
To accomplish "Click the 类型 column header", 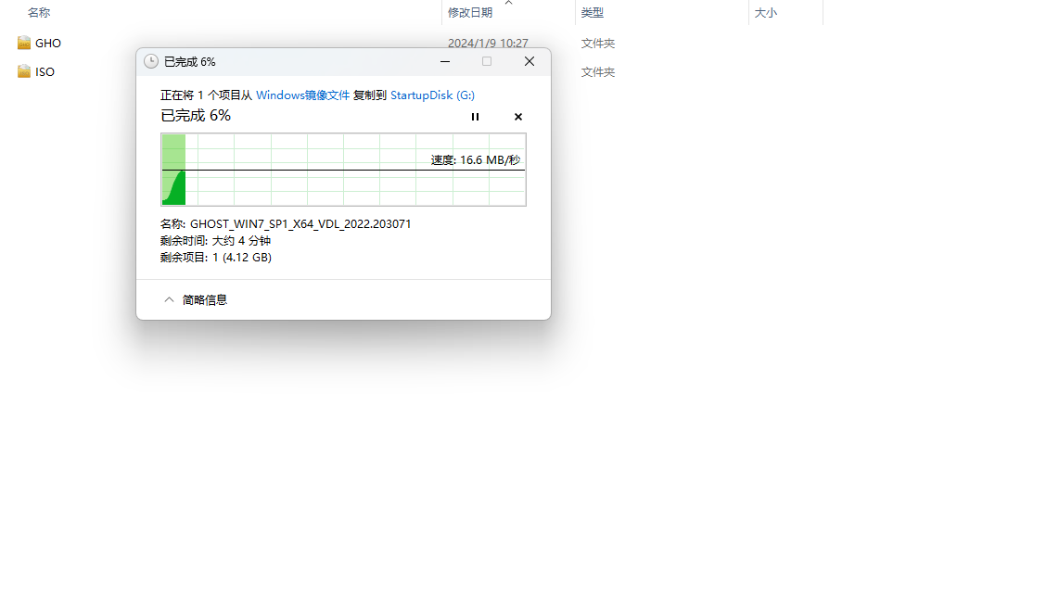I will pos(592,13).
